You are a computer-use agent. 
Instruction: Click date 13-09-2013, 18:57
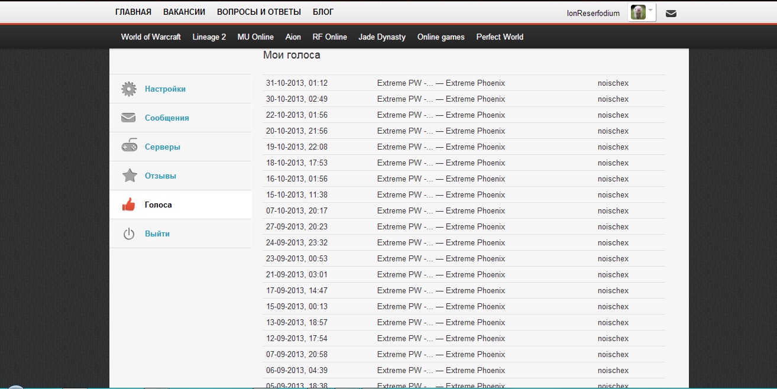point(297,323)
